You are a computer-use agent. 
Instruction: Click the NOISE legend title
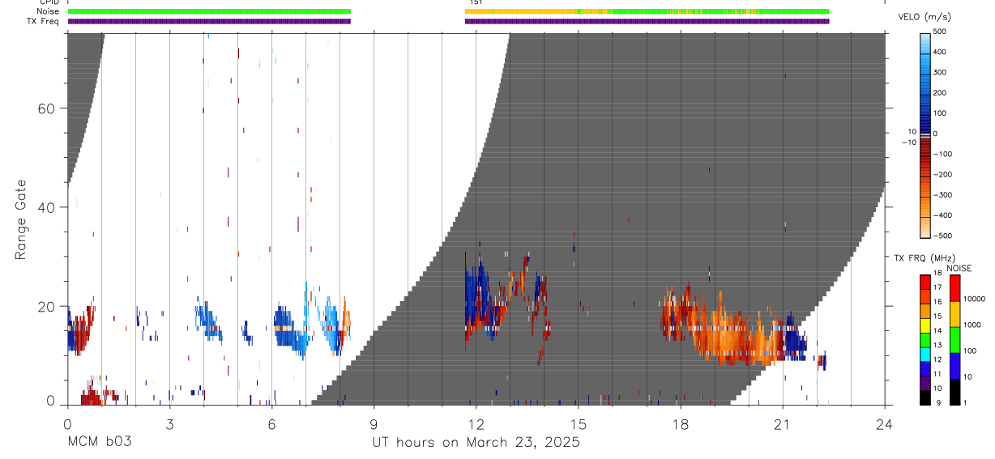coord(959,268)
